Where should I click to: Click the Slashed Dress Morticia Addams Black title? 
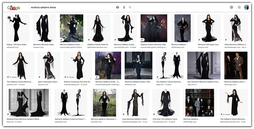[24, 119]
